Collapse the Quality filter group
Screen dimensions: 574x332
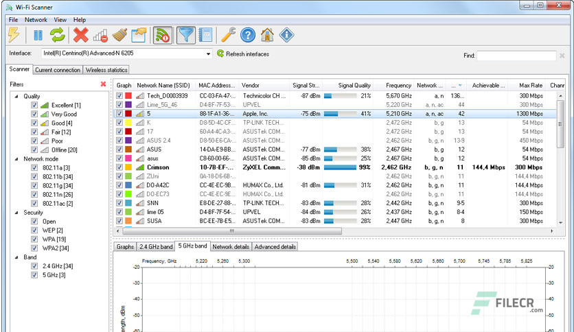tap(16, 97)
